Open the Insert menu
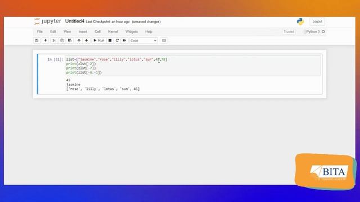This screenshot has width=360, height=202. click(x=83, y=31)
